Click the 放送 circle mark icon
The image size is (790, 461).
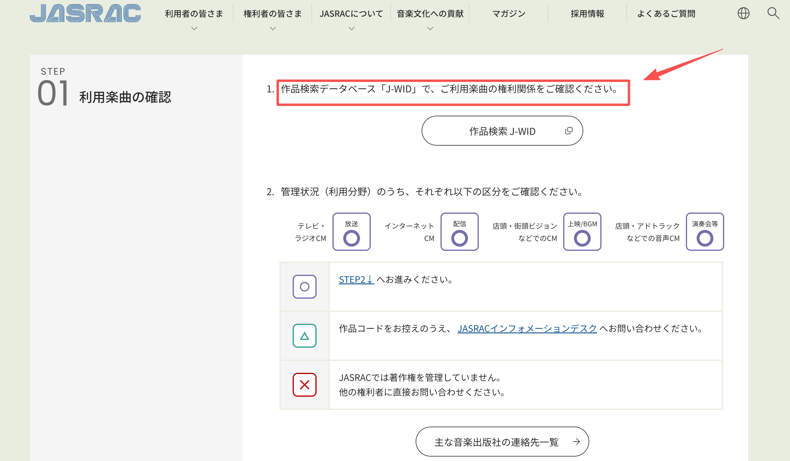click(351, 238)
